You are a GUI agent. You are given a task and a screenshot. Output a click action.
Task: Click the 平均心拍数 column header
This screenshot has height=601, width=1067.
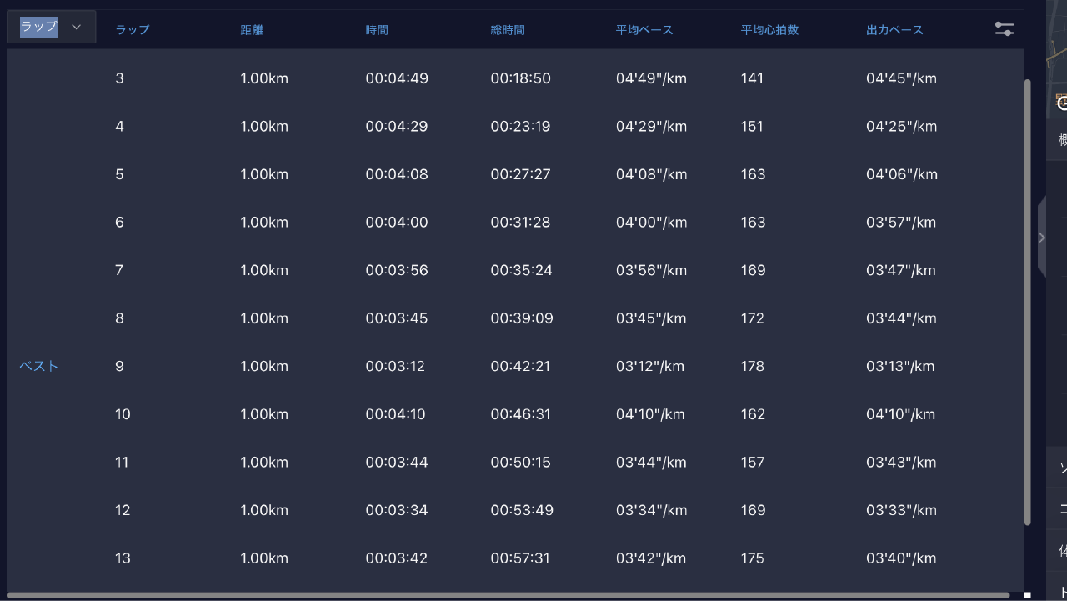769,30
